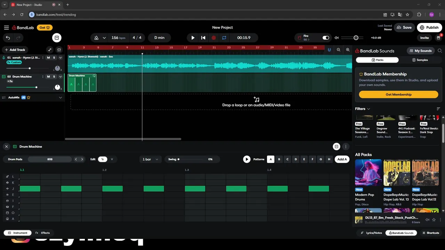Click the pan knob of Drum Machine track
Image resolution: width=445 pixels, height=250 pixels.
tap(57, 87)
